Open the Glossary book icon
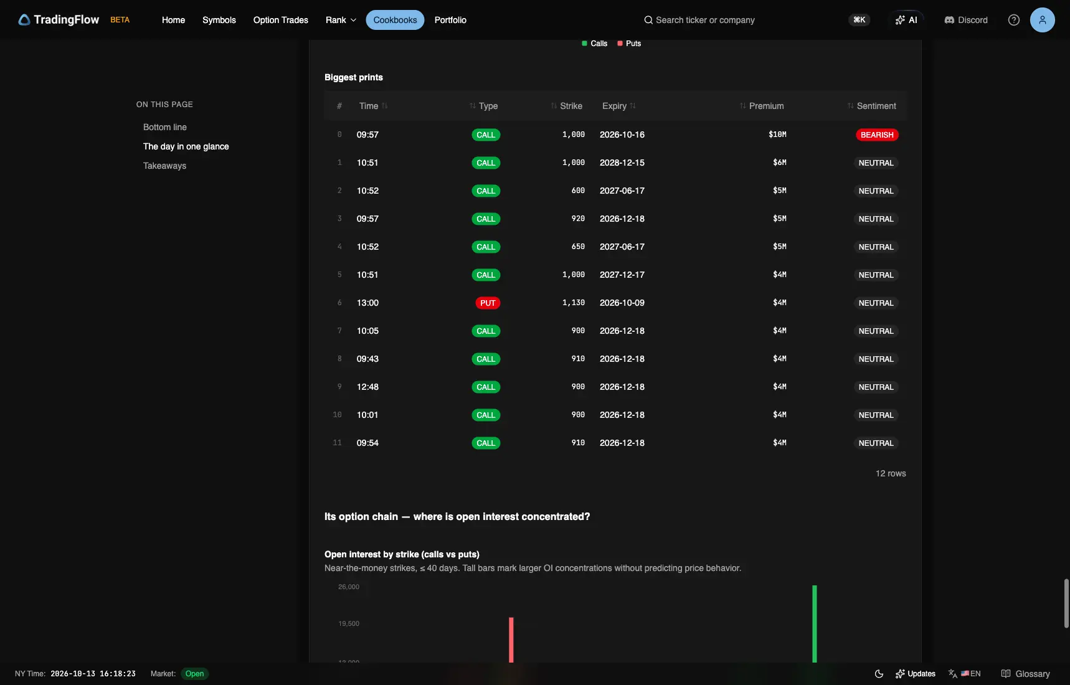1070x685 pixels. [x=1006, y=674]
